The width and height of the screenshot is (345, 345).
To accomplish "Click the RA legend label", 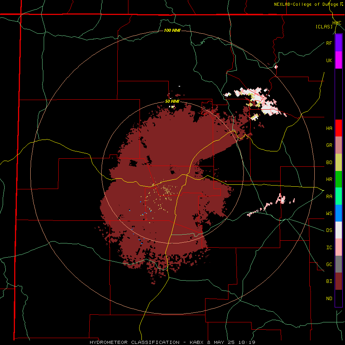I will 329,197.
